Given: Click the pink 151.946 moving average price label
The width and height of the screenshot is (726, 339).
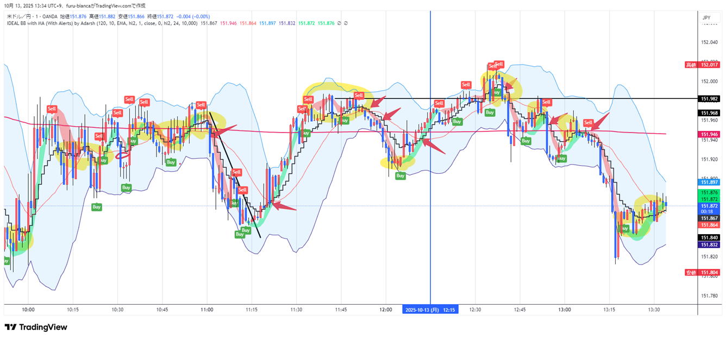Looking at the screenshot, I should [x=711, y=134].
